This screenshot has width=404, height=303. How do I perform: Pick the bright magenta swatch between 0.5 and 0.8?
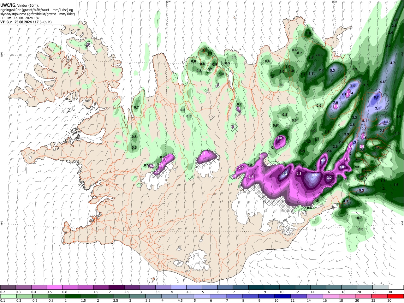[54, 288]
